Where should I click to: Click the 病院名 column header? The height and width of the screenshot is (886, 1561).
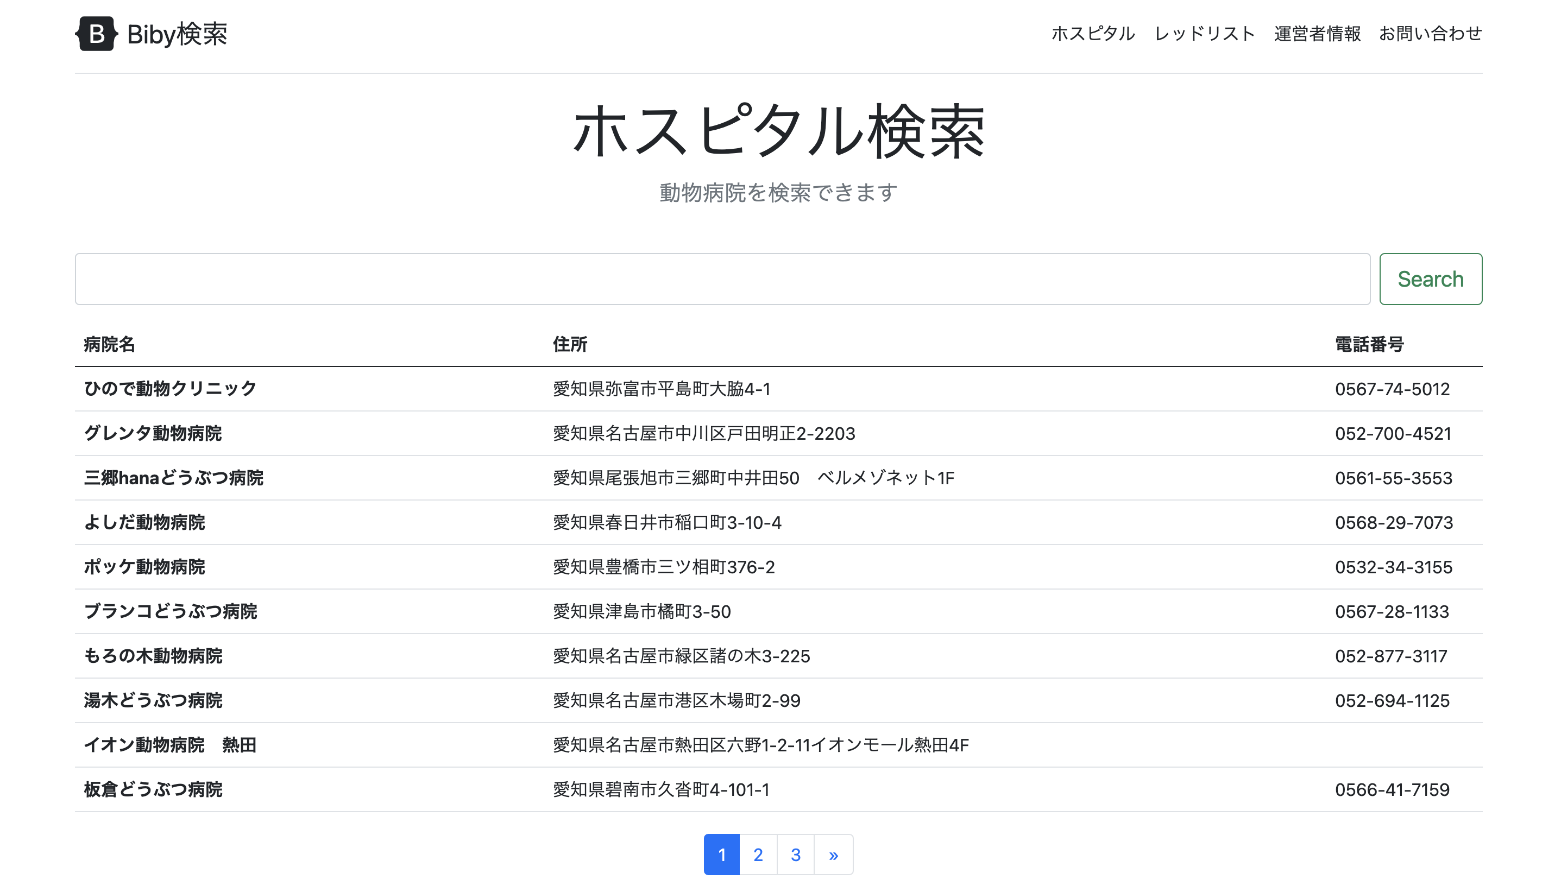110,344
